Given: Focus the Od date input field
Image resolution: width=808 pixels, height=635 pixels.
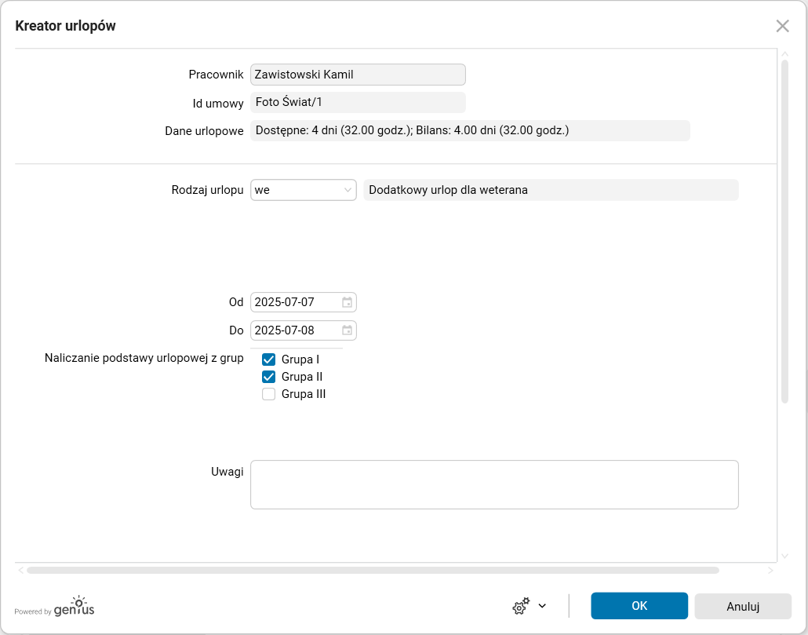Looking at the screenshot, I should [x=296, y=302].
